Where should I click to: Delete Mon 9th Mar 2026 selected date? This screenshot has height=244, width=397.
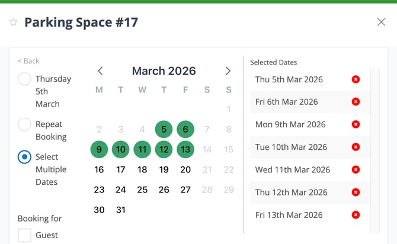(x=356, y=124)
